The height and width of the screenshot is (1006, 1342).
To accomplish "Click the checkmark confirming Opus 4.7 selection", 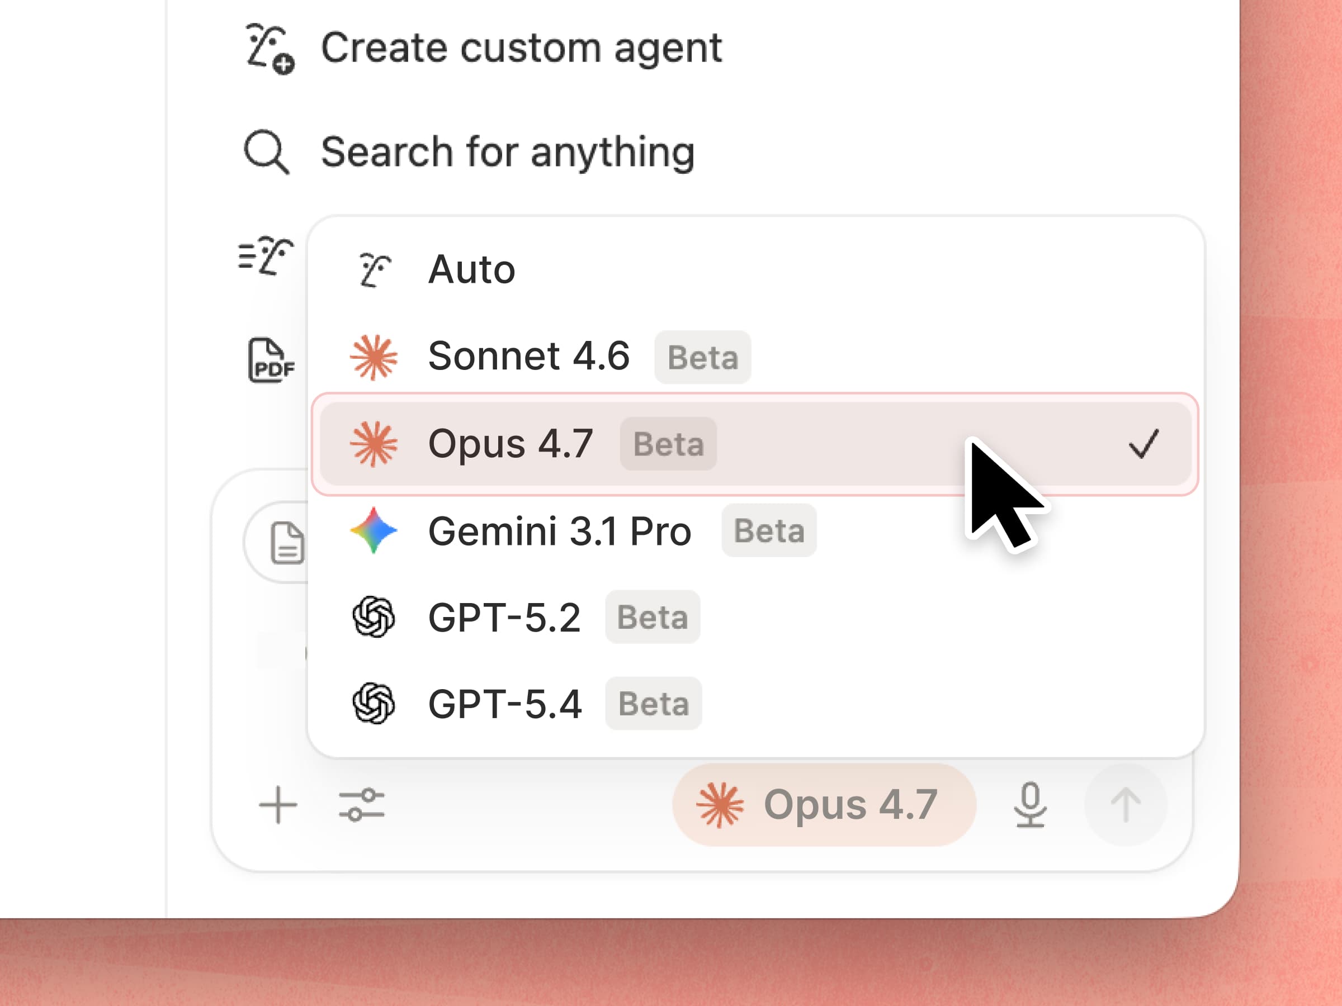I will click(1145, 443).
